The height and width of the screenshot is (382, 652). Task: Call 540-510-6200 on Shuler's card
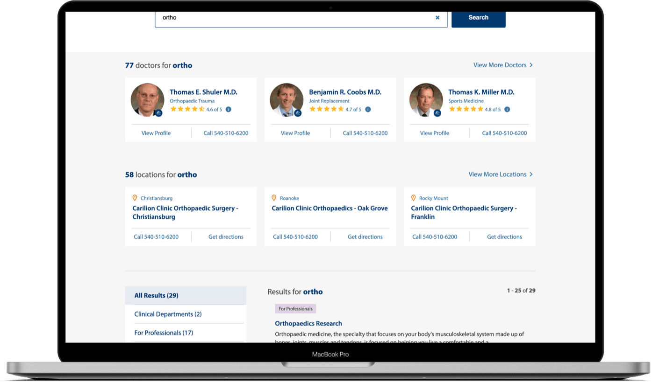(x=226, y=133)
